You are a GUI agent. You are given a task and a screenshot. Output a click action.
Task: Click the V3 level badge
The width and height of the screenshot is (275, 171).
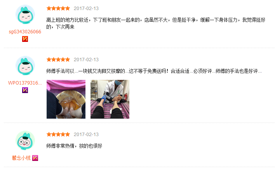[25, 39]
